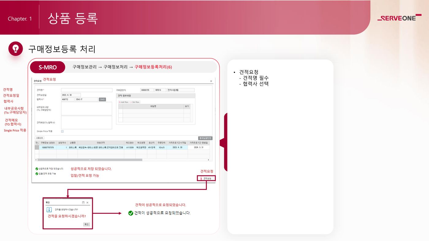Click the copy icon in grid header corner
Viewport: 429px width, 241px height.
tap(37, 143)
